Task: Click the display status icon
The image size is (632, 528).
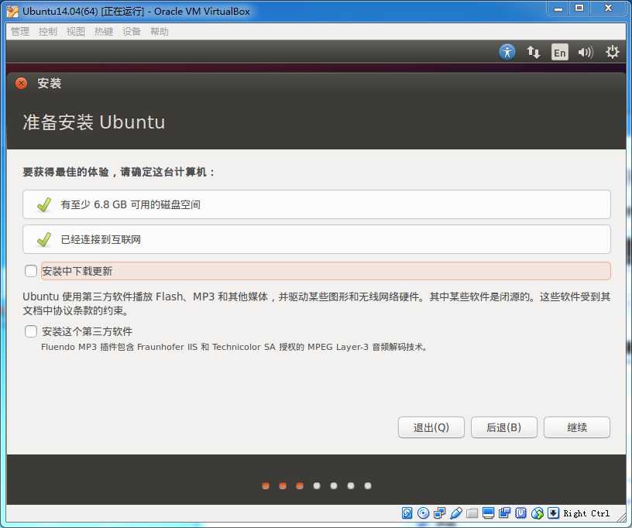Action: [x=488, y=513]
